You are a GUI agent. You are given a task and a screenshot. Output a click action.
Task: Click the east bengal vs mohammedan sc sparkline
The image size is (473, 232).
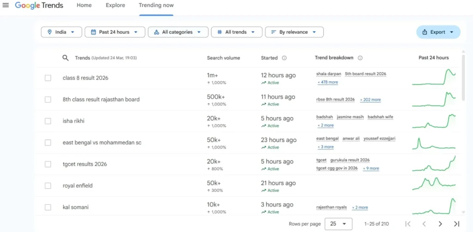pyautogui.click(x=434, y=143)
